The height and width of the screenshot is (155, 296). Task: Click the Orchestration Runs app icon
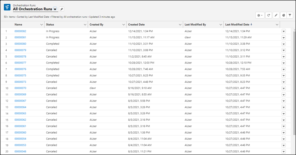coord(7,7)
